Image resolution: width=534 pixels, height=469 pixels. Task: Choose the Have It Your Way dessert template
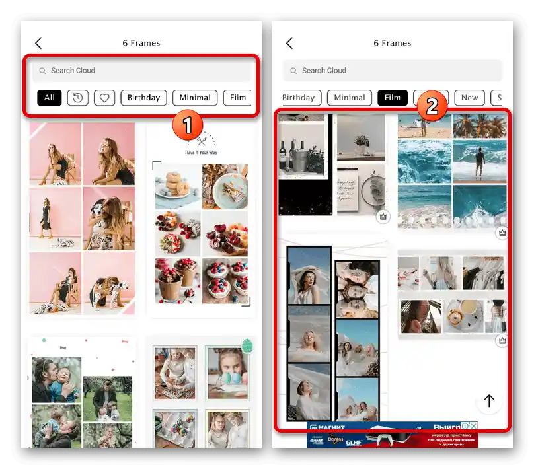(202, 221)
